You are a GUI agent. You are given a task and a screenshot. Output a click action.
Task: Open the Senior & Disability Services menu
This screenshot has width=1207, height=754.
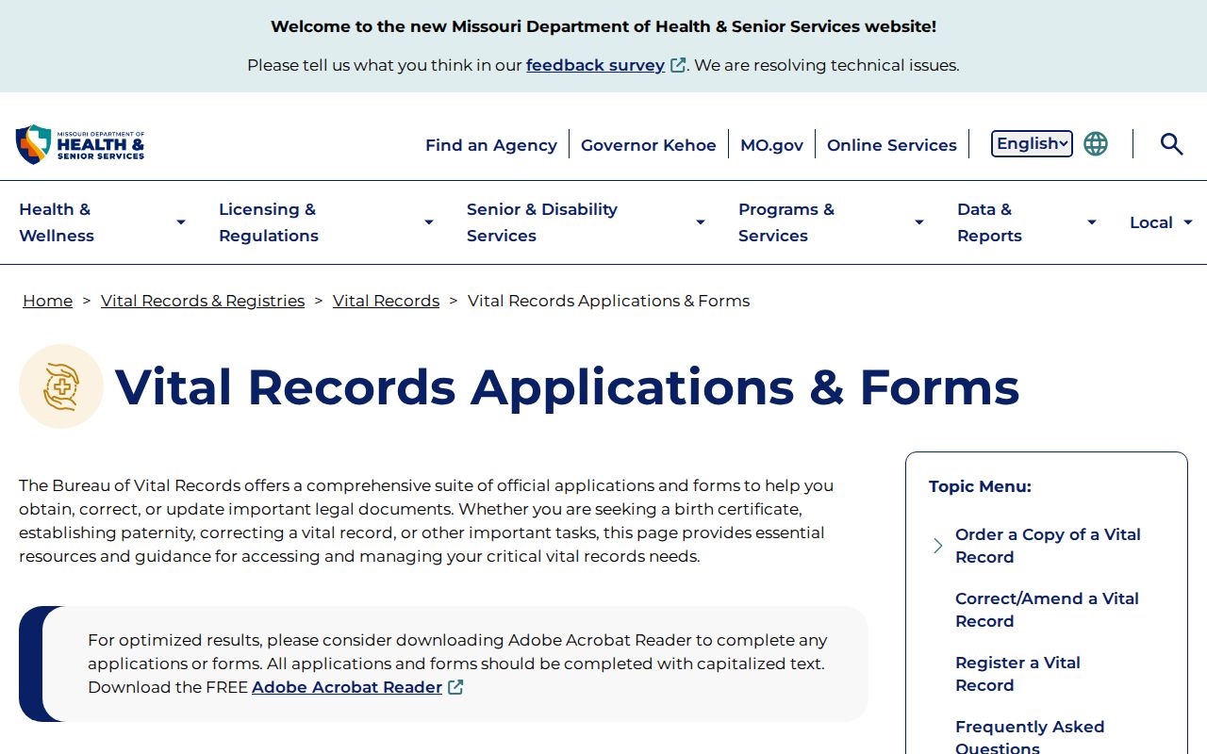(x=542, y=222)
